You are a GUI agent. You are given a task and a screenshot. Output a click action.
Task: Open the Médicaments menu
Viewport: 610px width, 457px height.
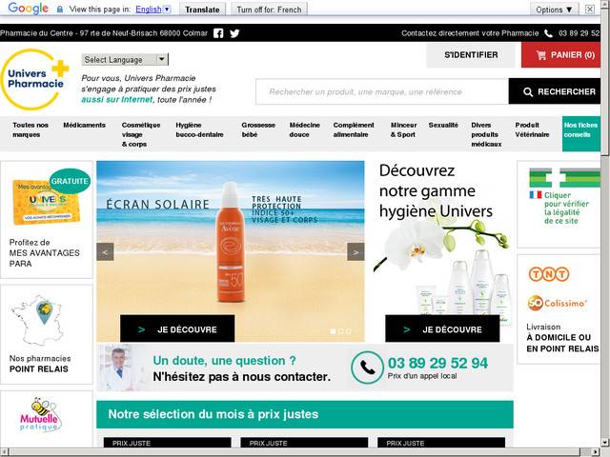85,125
